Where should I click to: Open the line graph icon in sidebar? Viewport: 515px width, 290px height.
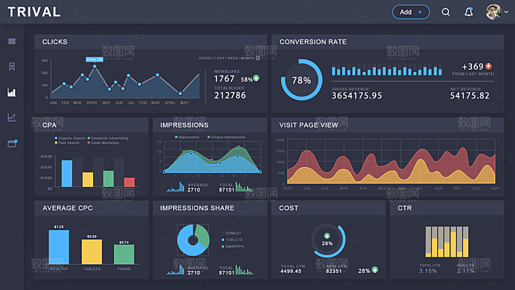[12, 118]
